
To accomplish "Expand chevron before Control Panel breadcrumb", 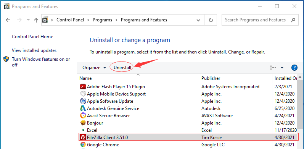I will coord(52,20).
